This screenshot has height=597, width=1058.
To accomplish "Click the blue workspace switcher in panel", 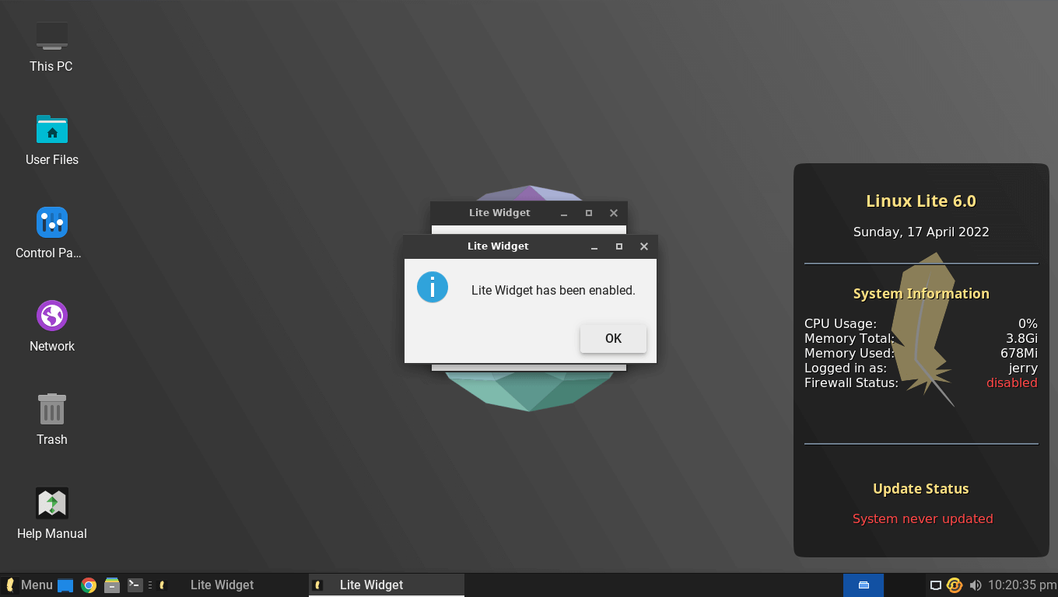I will (x=863, y=585).
